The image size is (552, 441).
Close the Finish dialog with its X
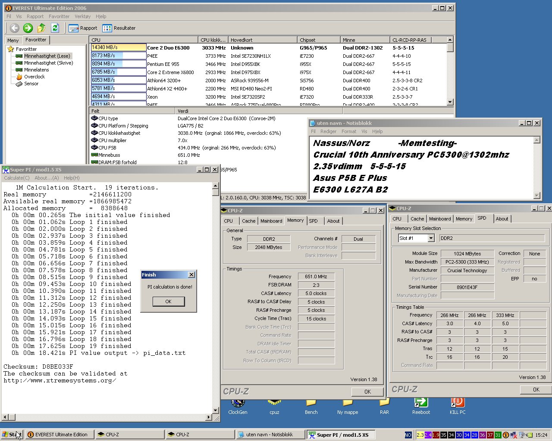coord(191,275)
